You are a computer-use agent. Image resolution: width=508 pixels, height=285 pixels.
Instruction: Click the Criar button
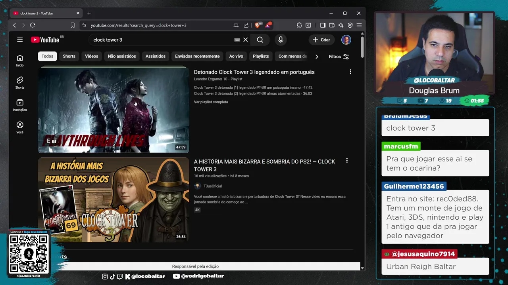click(321, 40)
